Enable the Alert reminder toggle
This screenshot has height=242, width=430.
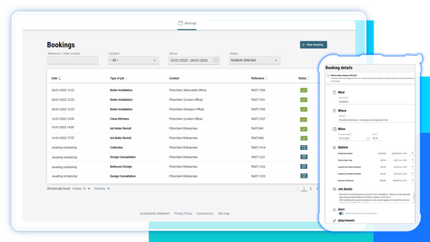click(x=341, y=213)
